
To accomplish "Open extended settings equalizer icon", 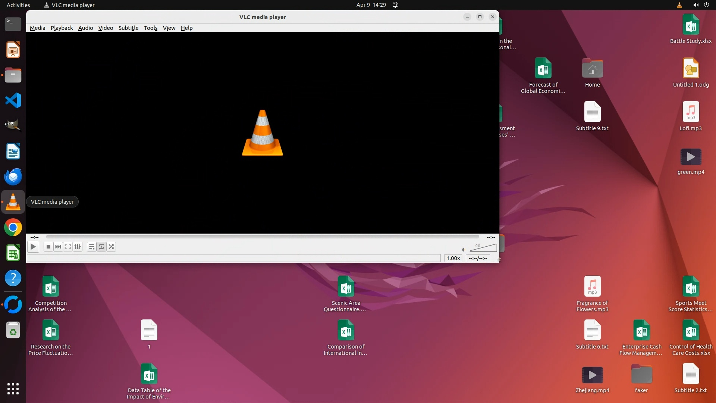I will point(78,247).
